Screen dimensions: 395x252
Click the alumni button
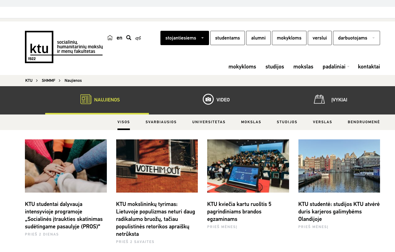(x=258, y=38)
